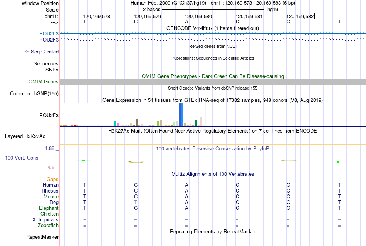Click the A base in ruler sequence row
Image resolution: width=366 pixels, height=246 pixels.
(186, 22)
